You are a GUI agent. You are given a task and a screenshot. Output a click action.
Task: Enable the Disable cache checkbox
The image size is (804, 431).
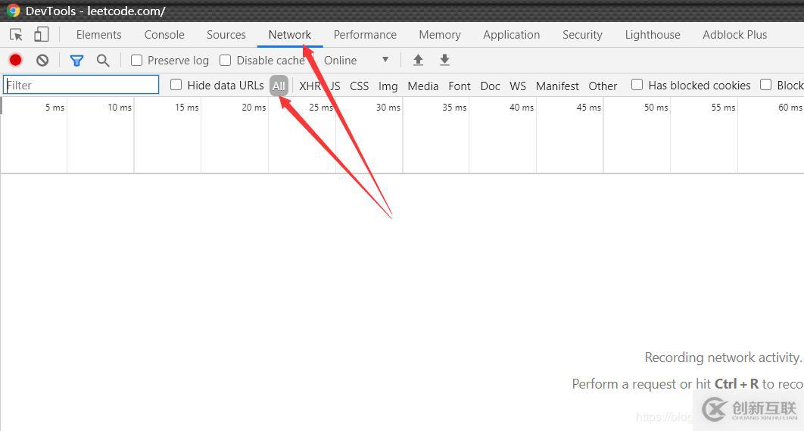[x=225, y=61]
